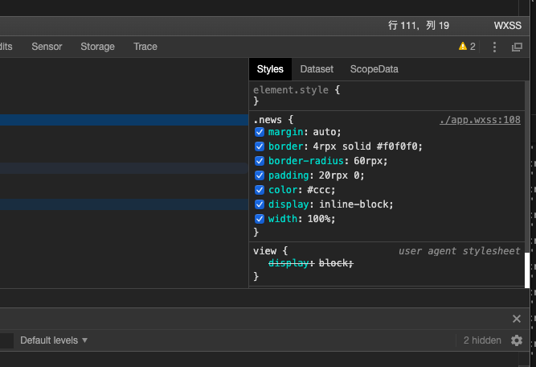Click the Styles pane scrollbar

click(528, 270)
